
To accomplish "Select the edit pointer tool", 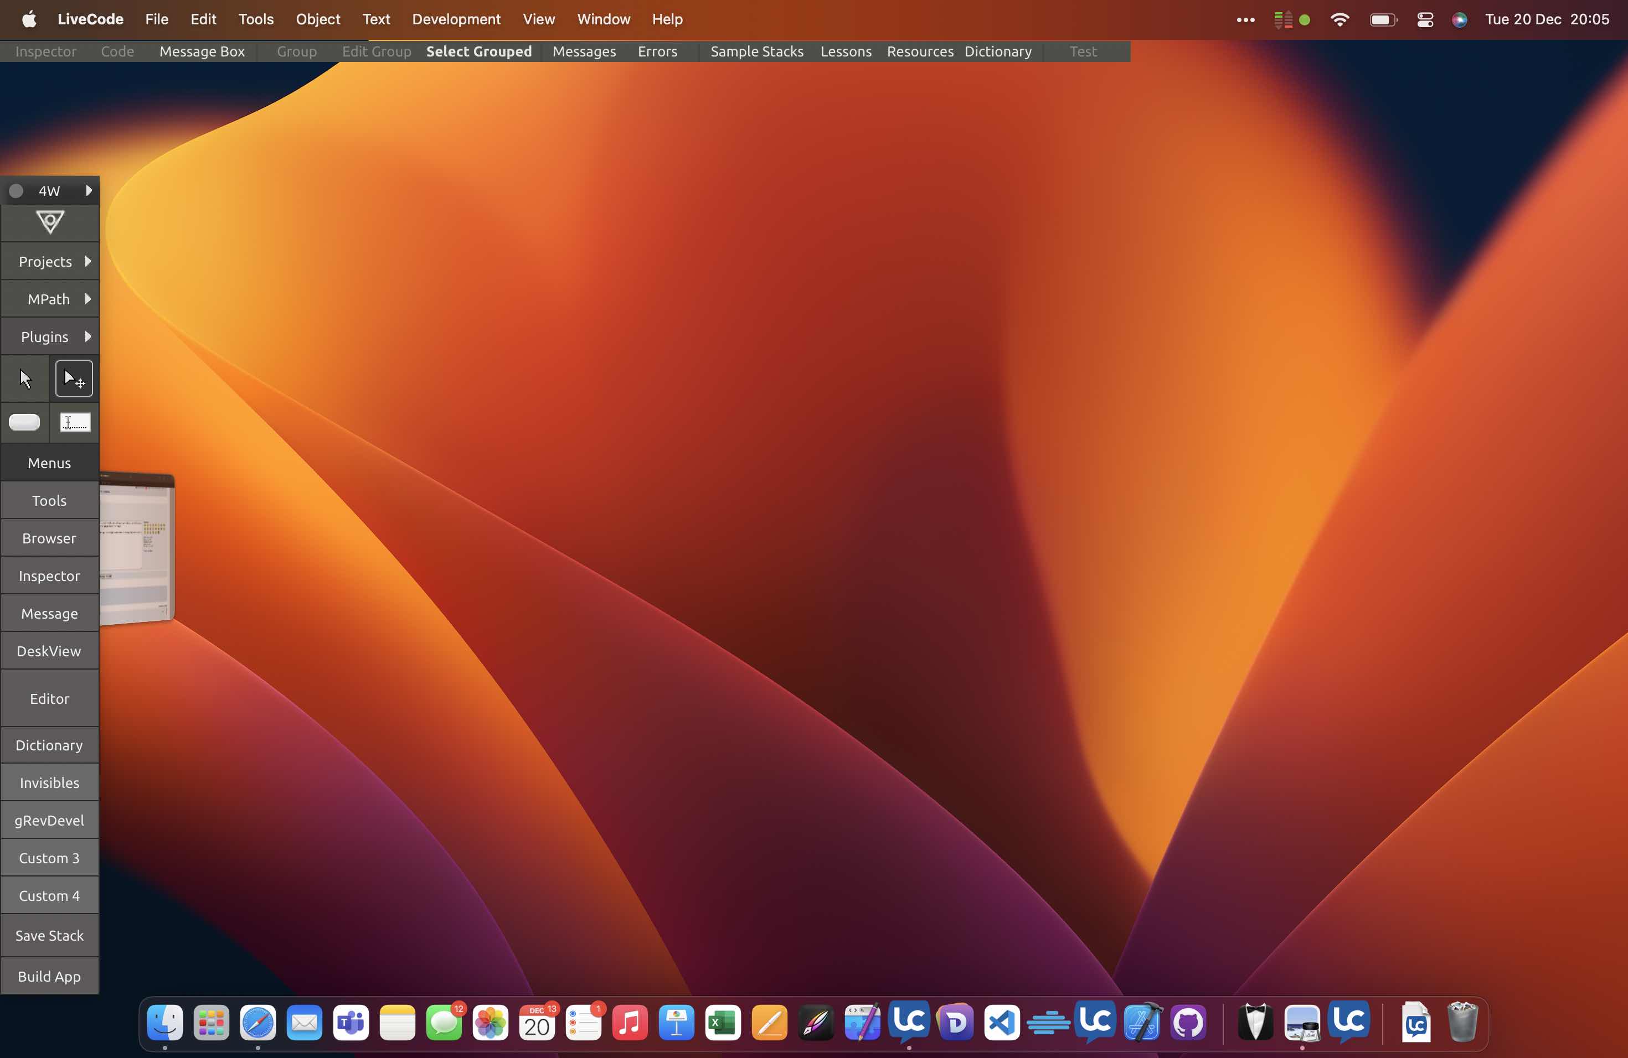I will 74,378.
